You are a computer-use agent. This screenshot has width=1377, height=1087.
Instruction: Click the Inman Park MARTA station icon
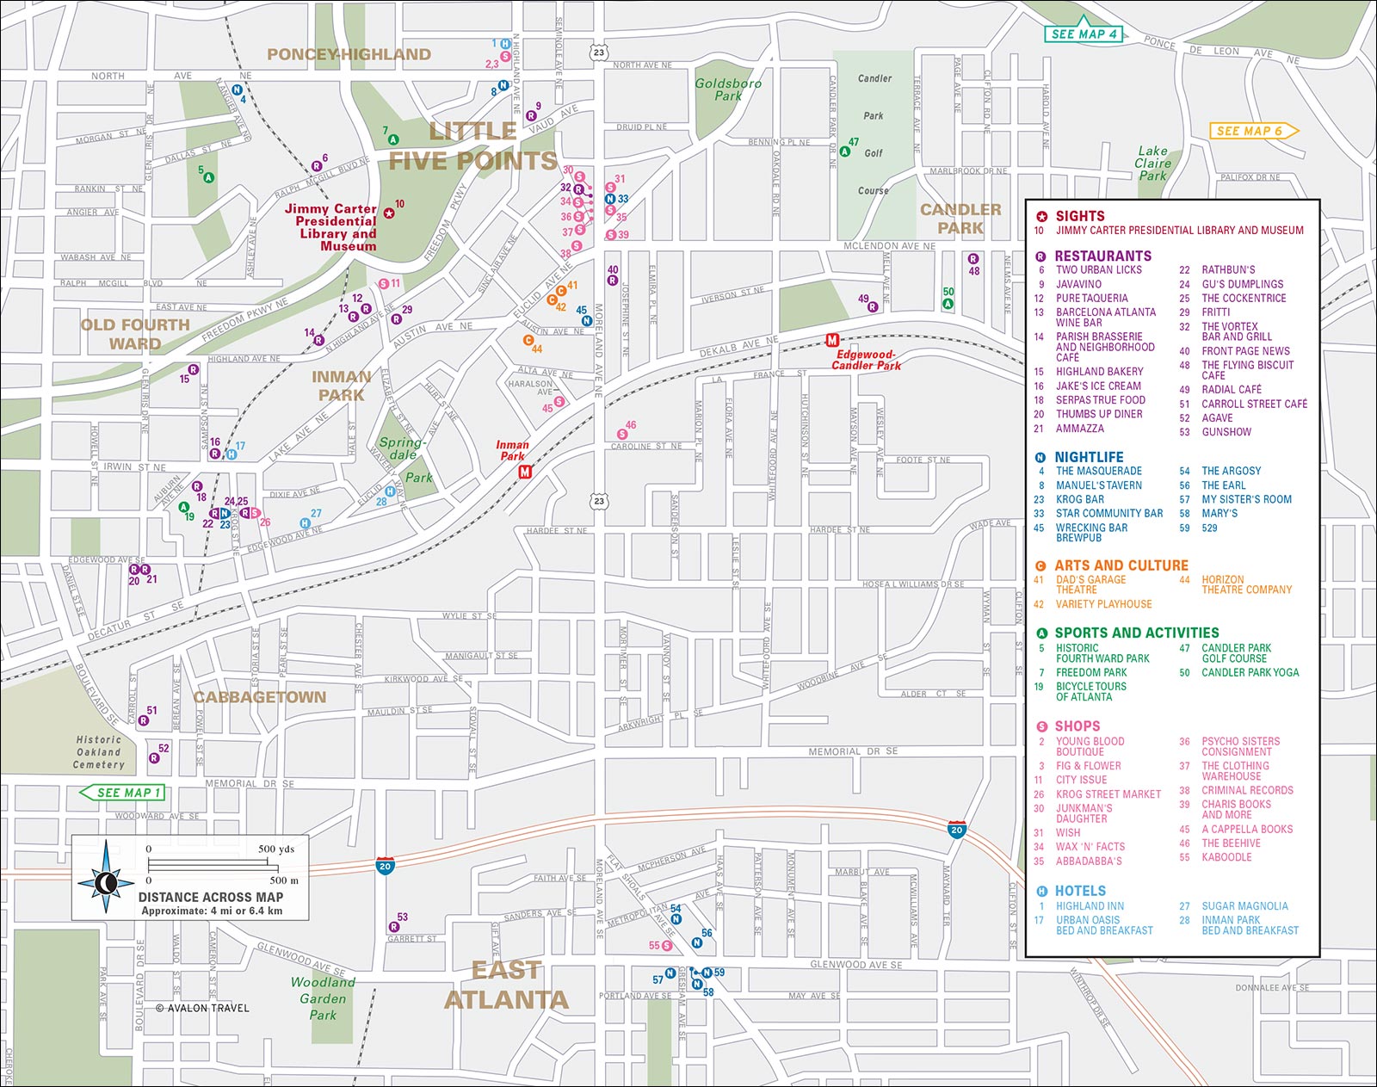click(x=525, y=472)
